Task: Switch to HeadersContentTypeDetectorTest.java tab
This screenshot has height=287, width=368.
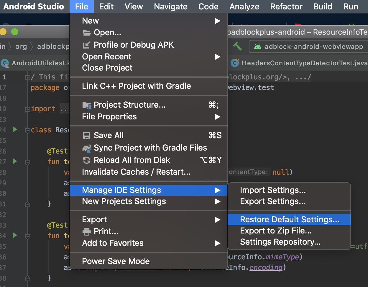Action: click(304, 63)
